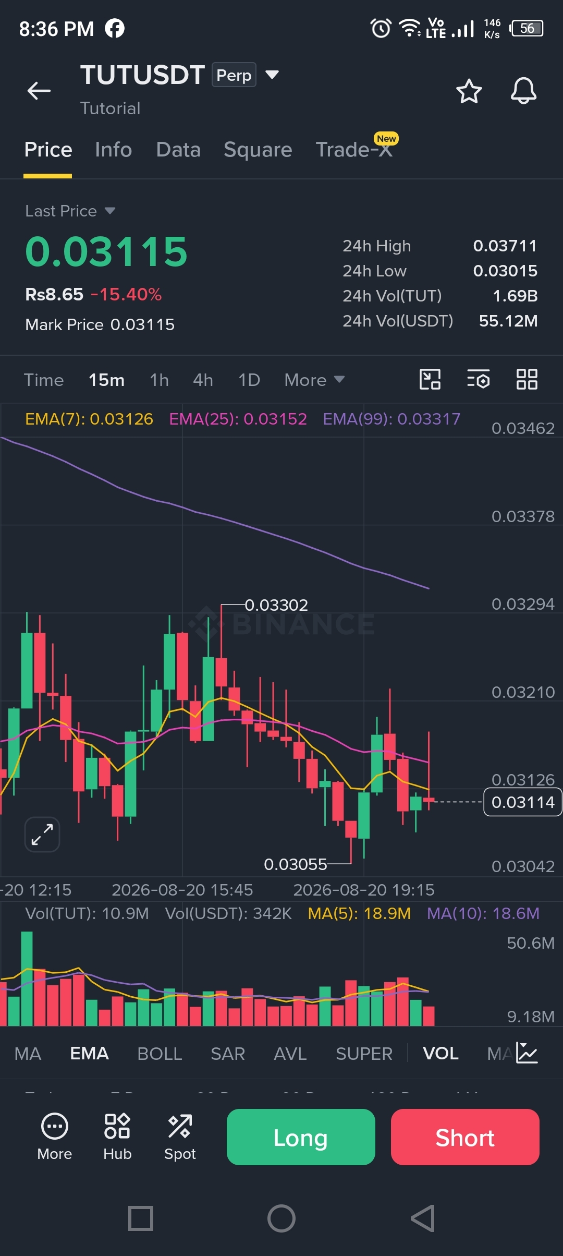Select the 1D chart interval
Screen dimensions: 563x1256
pos(249,380)
